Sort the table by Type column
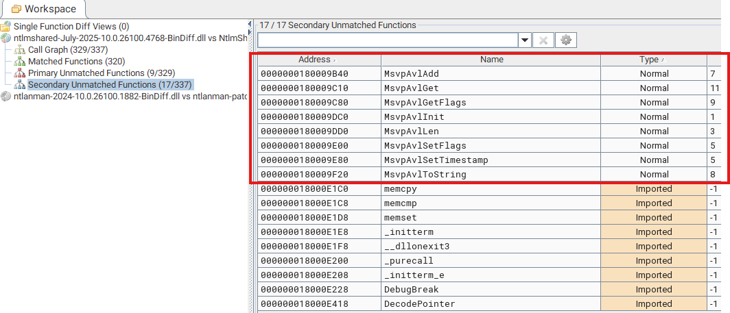 [653, 60]
